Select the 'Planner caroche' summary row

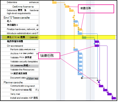tap(20, 82)
